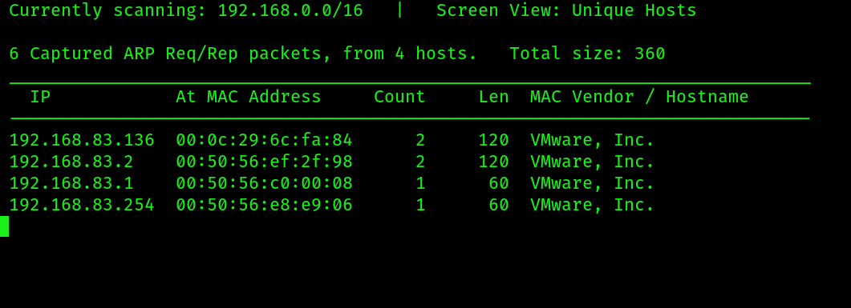Image resolution: width=851 pixels, height=308 pixels.
Task: Click the Len column header
Action: click(494, 97)
